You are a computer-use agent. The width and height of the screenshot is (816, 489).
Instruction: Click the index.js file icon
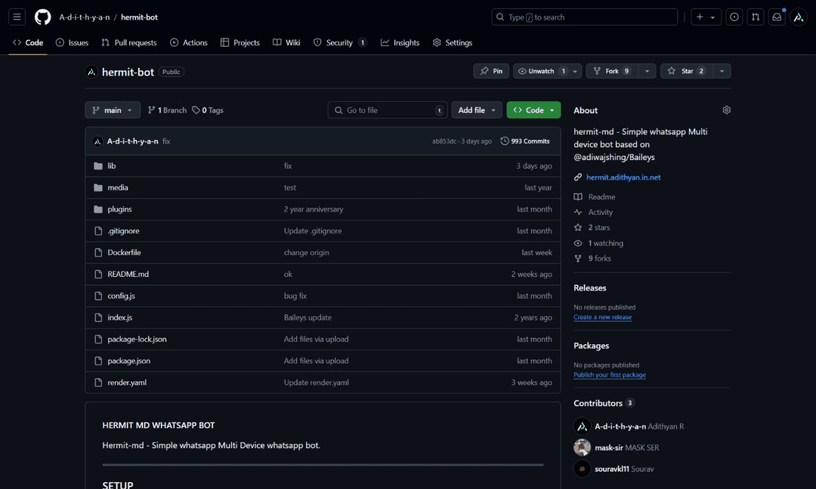[97, 318]
